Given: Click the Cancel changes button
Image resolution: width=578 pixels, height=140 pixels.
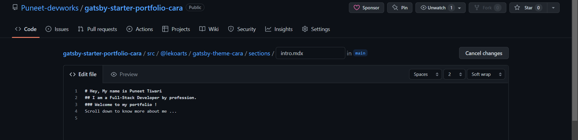Looking at the screenshot, I should coord(484,53).
